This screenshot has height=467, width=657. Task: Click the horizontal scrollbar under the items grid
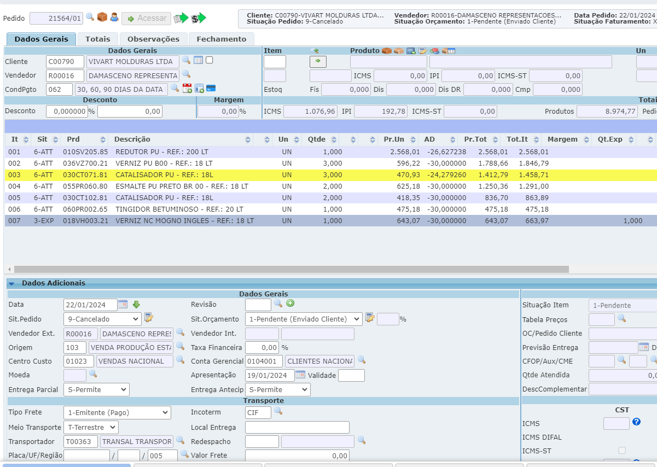pyautogui.click(x=291, y=269)
